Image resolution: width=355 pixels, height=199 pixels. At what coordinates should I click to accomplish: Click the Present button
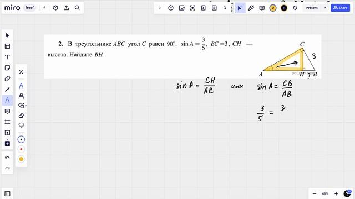[312, 8]
